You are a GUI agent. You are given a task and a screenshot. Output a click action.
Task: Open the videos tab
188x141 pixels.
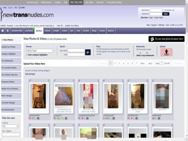[x=48, y=31]
